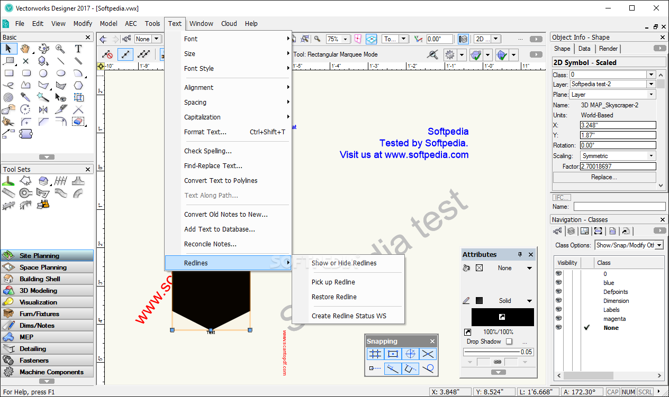Open the 3D Modeling tool set
This screenshot has width=669, height=397.
coord(47,291)
